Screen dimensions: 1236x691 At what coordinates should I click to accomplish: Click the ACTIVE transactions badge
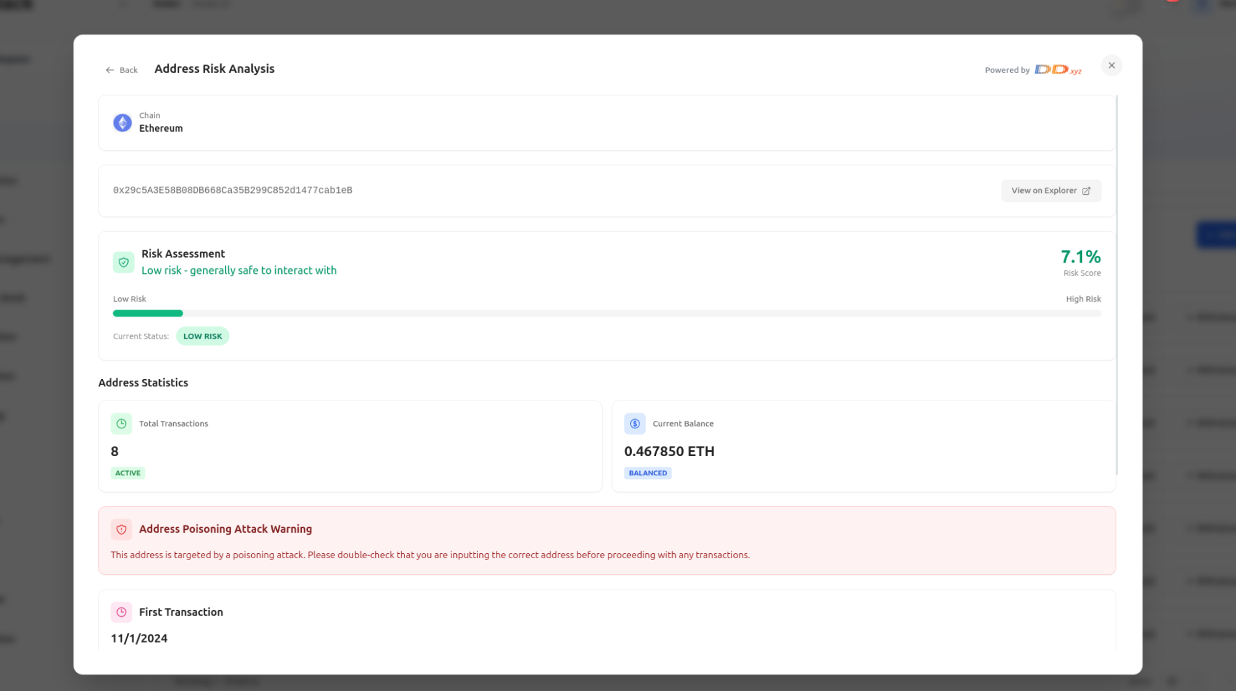pyautogui.click(x=128, y=473)
